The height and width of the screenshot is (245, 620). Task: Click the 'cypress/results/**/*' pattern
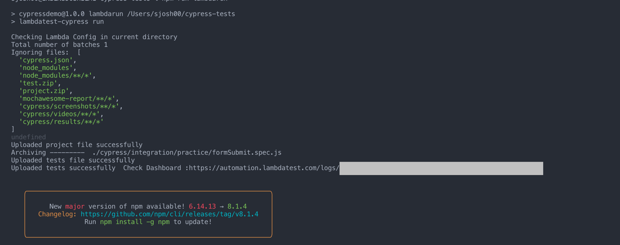[x=61, y=122]
